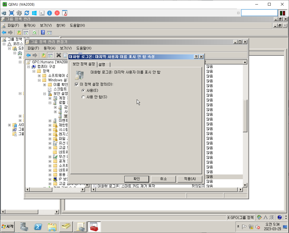
Task: Click the black X delete icon in editor toolbar
Action: [x=59, y=55]
